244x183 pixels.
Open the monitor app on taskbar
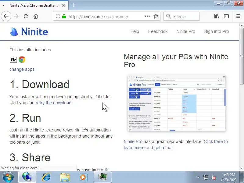tap(103, 177)
